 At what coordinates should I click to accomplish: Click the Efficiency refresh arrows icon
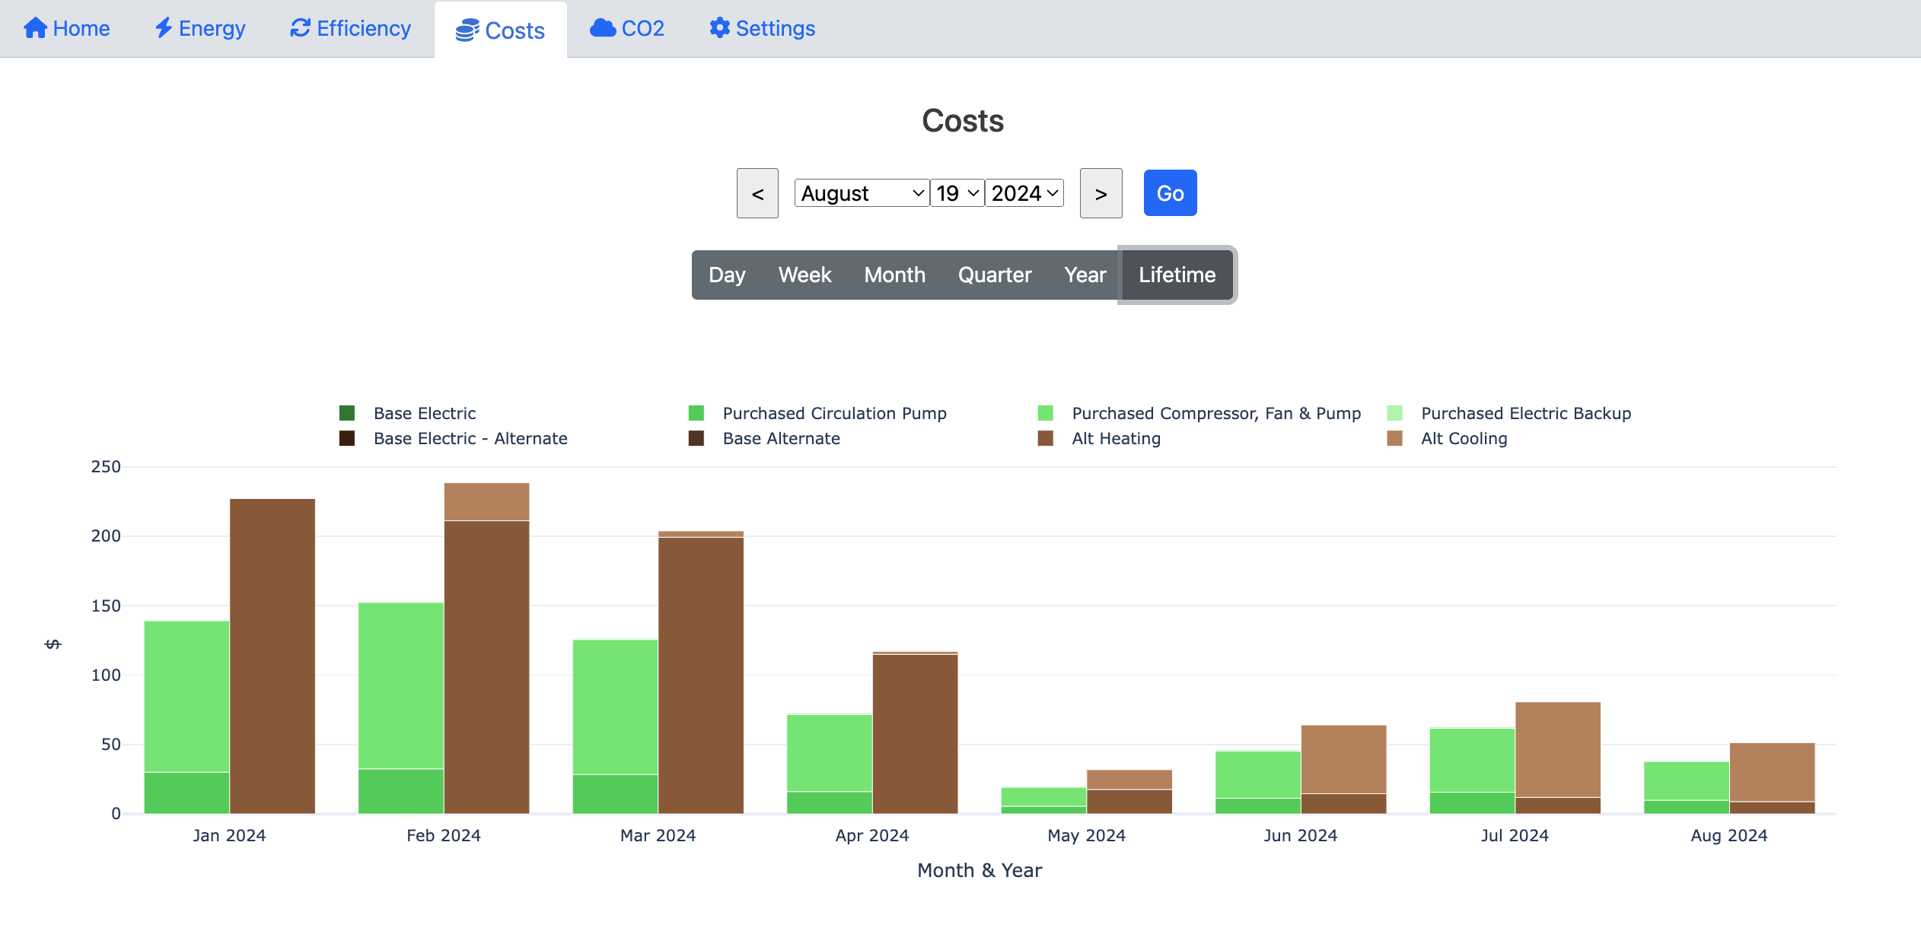(x=300, y=28)
